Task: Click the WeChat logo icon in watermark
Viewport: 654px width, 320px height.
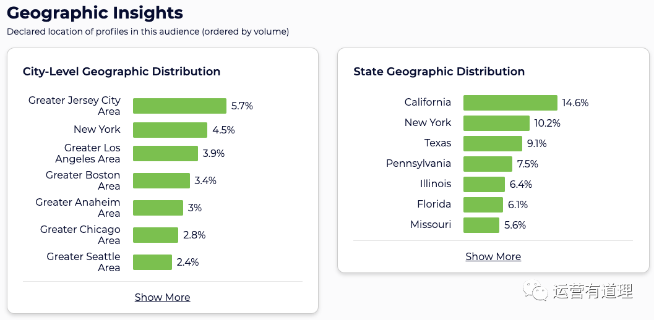Action: click(x=535, y=291)
